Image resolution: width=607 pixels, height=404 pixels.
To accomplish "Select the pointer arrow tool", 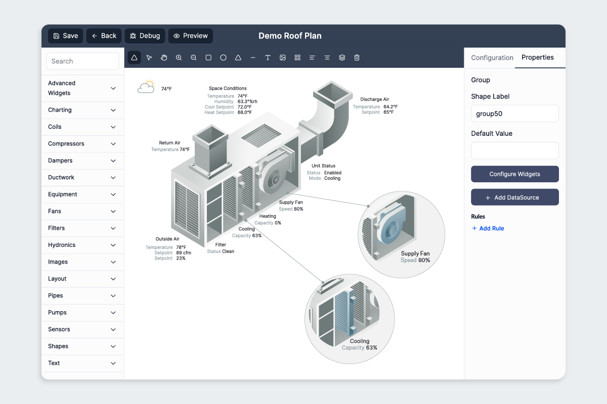I will 149,58.
